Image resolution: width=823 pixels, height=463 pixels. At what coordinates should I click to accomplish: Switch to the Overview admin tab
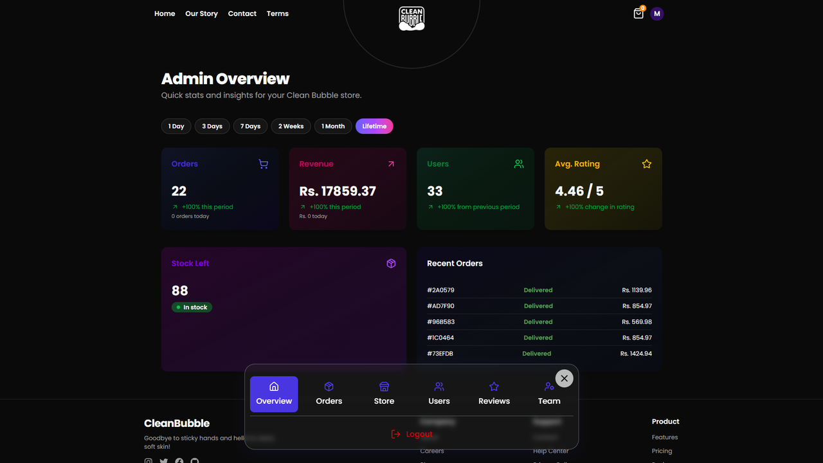274,394
